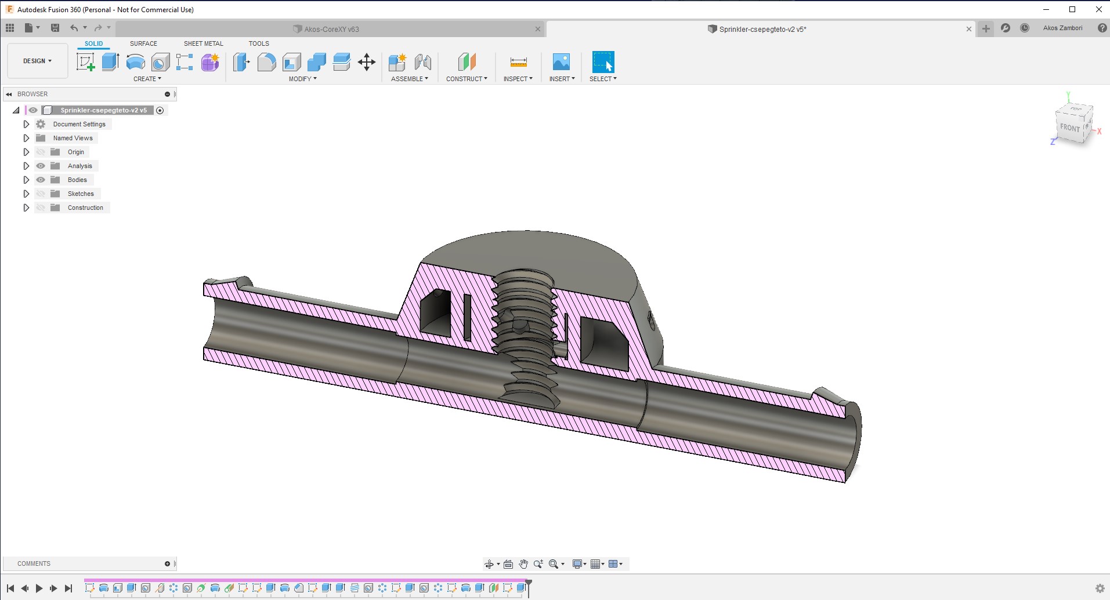Expand the Document Settings node
1110x600 pixels.
[x=26, y=124]
